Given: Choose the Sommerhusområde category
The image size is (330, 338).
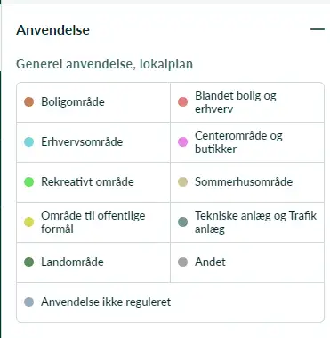Looking at the screenshot, I should coord(244,181).
